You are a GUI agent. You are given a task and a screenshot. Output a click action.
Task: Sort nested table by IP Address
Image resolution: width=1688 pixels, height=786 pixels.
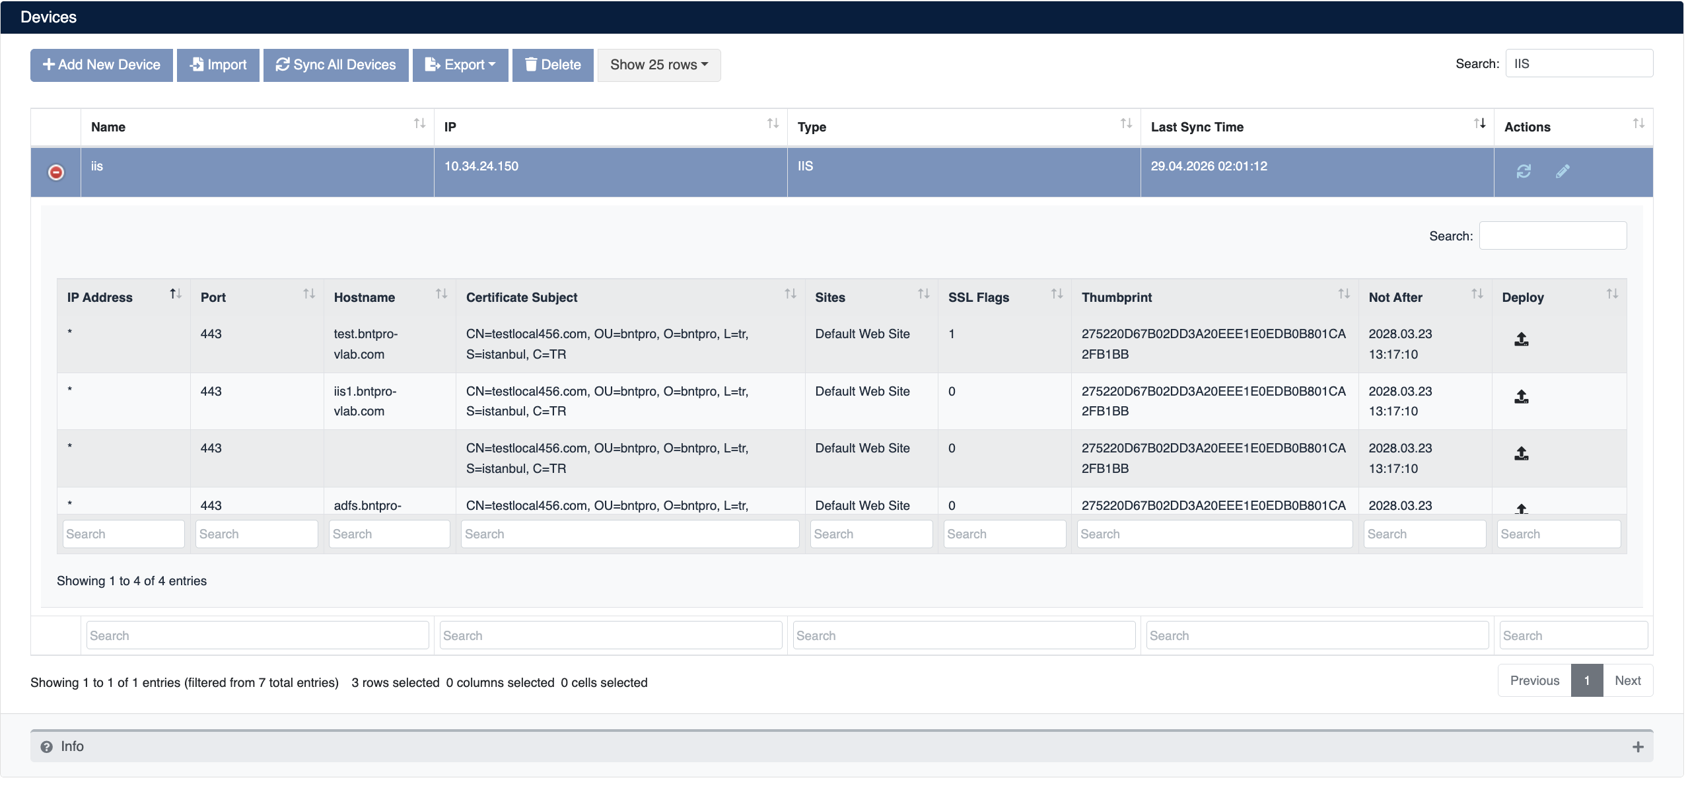coord(124,297)
